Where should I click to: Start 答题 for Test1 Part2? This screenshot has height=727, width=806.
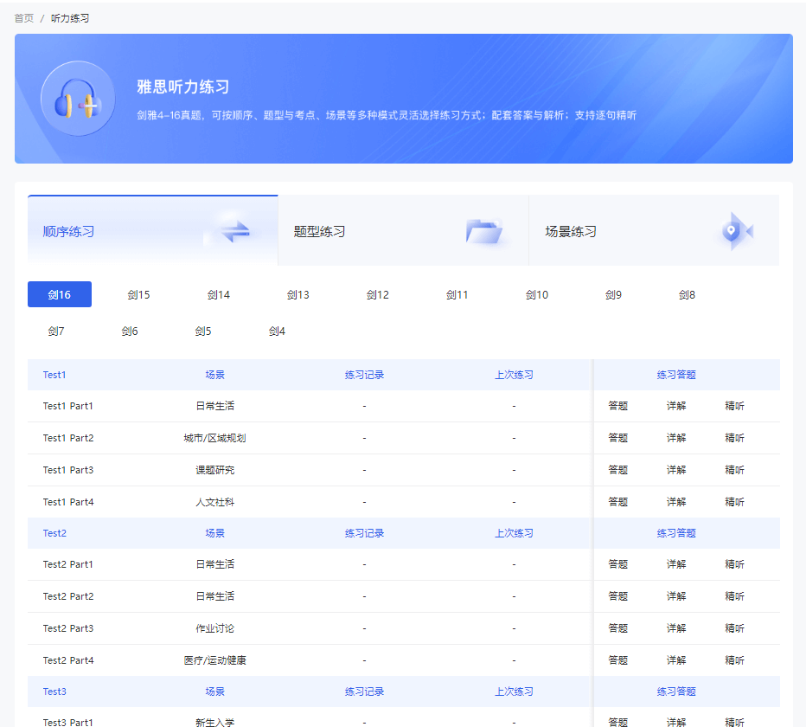pyautogui.click(x=617, y=438)
